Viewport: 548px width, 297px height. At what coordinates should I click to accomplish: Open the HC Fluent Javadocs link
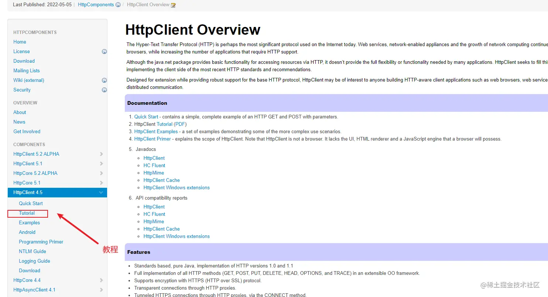pyautogui.click(x=154, y=165)
